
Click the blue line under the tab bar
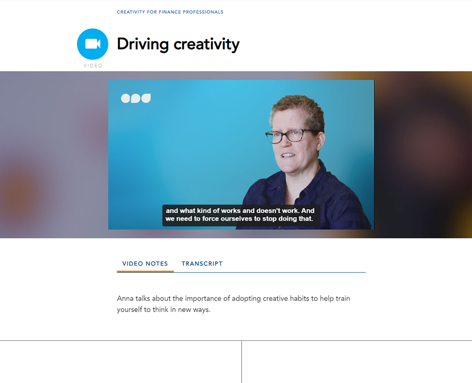(270, 272)
